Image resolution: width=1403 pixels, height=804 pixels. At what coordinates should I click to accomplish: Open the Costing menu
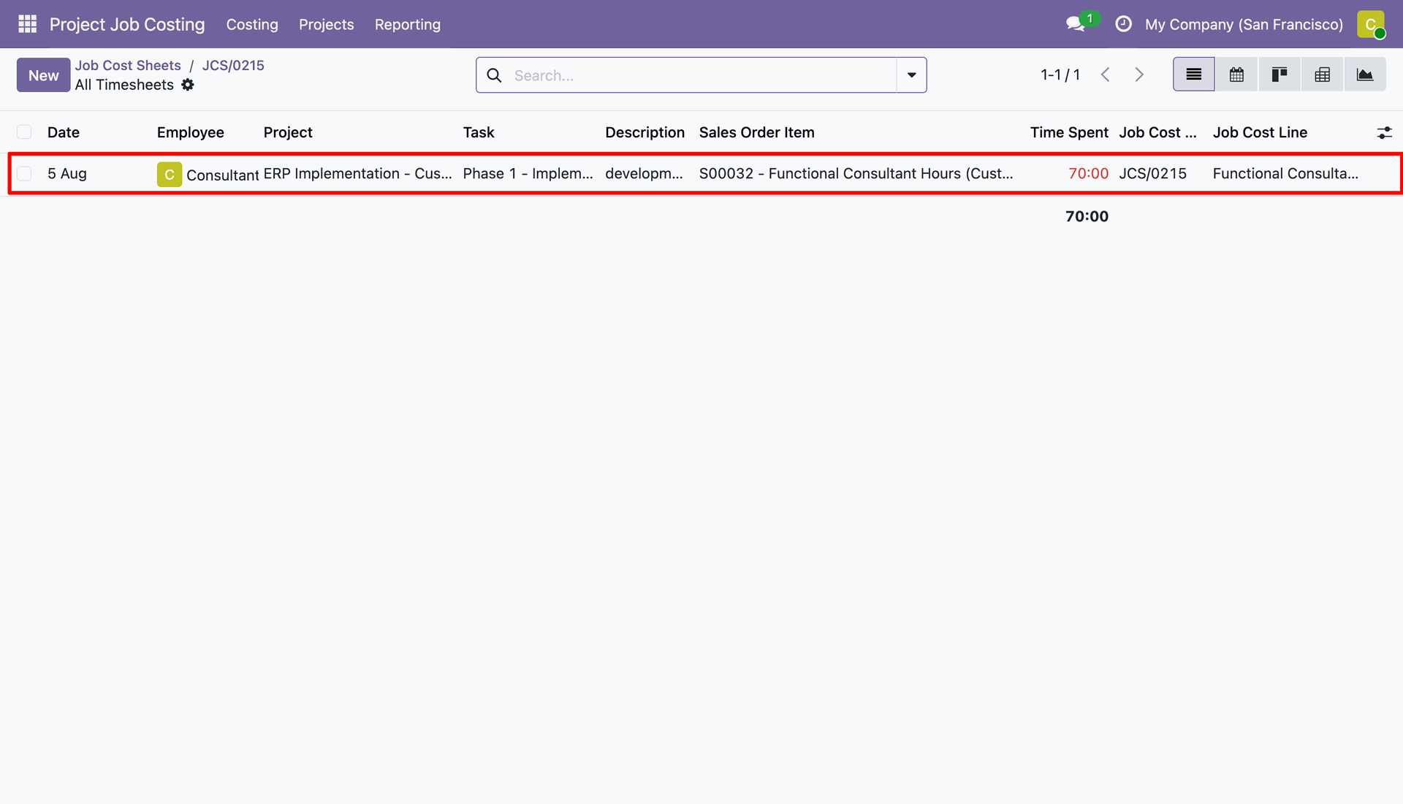click(x=252, y=24)
